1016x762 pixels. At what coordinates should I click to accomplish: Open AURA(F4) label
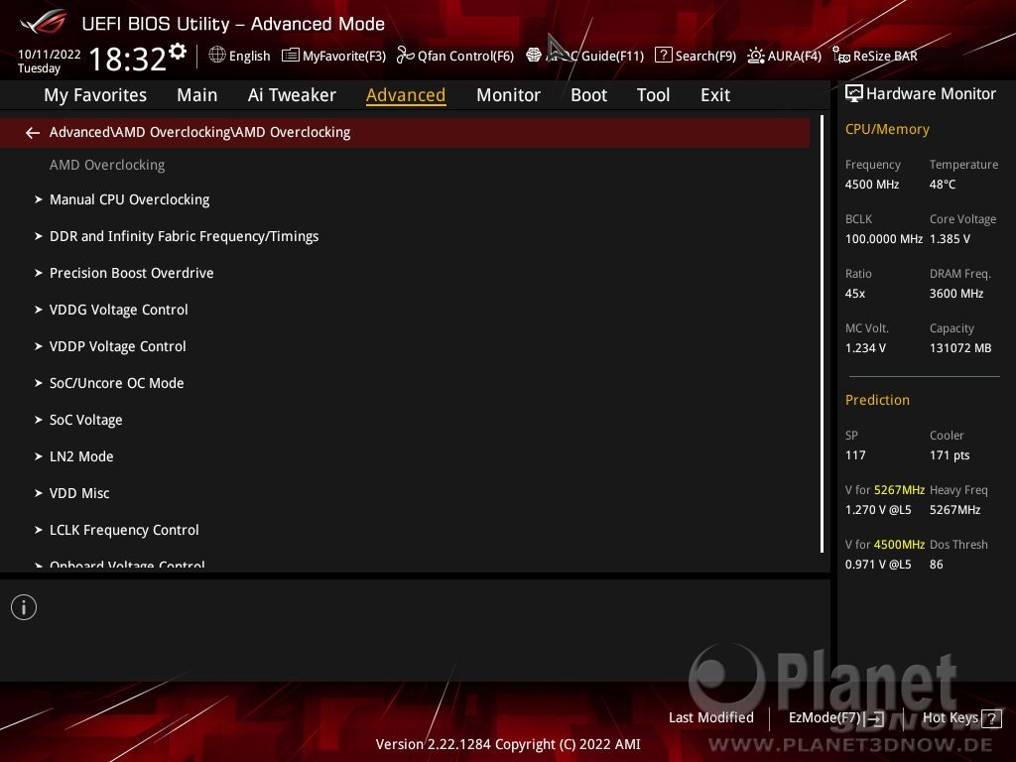click(795, 57)
